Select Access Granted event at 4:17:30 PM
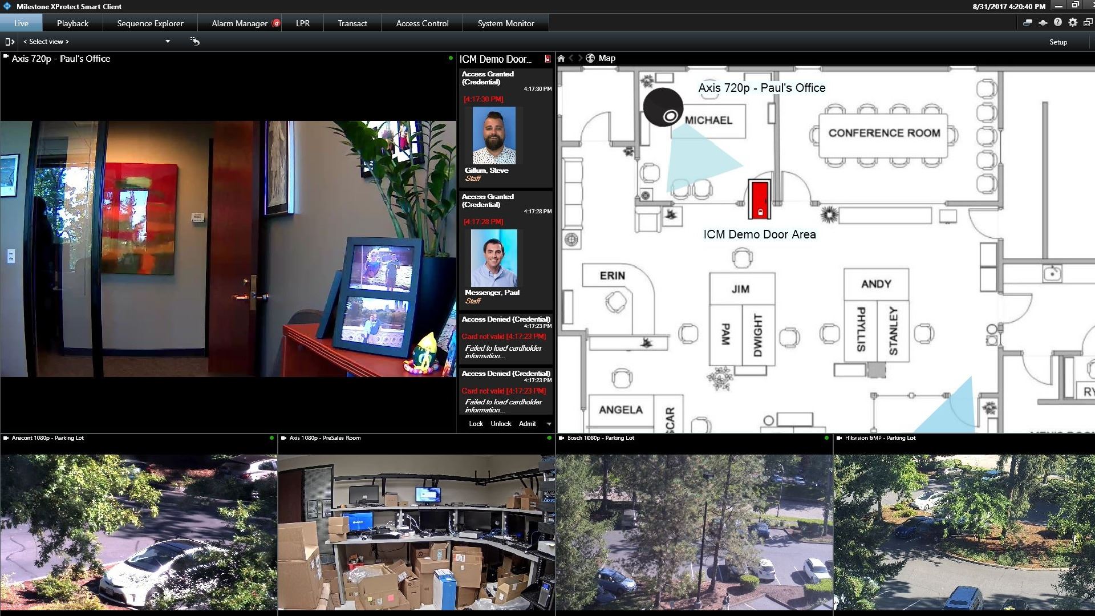1095x616 pixels. click(x=506, y=128)
